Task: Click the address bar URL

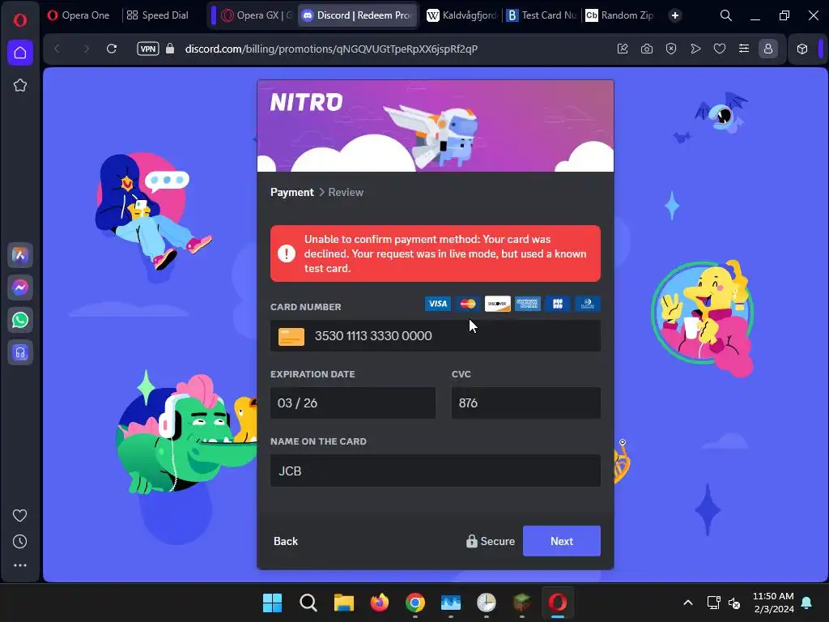Action: pos(331,49)
